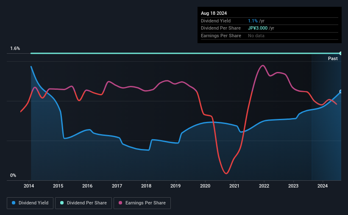
Task: Click the teal Dividend Per Share legend dot
Action: 62,203
